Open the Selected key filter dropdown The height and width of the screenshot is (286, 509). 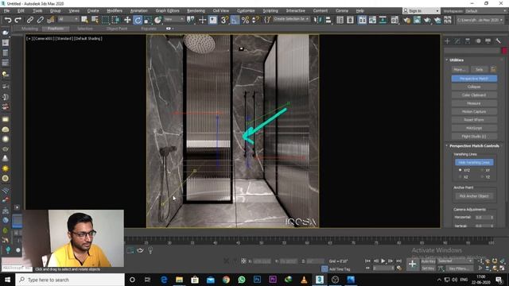(x=454, y=261)
